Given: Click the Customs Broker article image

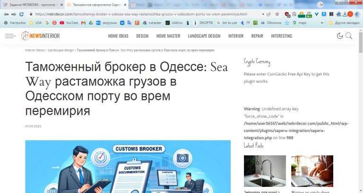Looking at the screenshot, I should (x=128, y=167).
